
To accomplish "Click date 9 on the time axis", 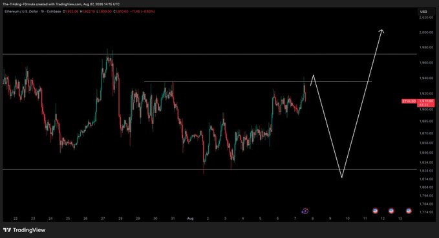I will tap(330, 219).
